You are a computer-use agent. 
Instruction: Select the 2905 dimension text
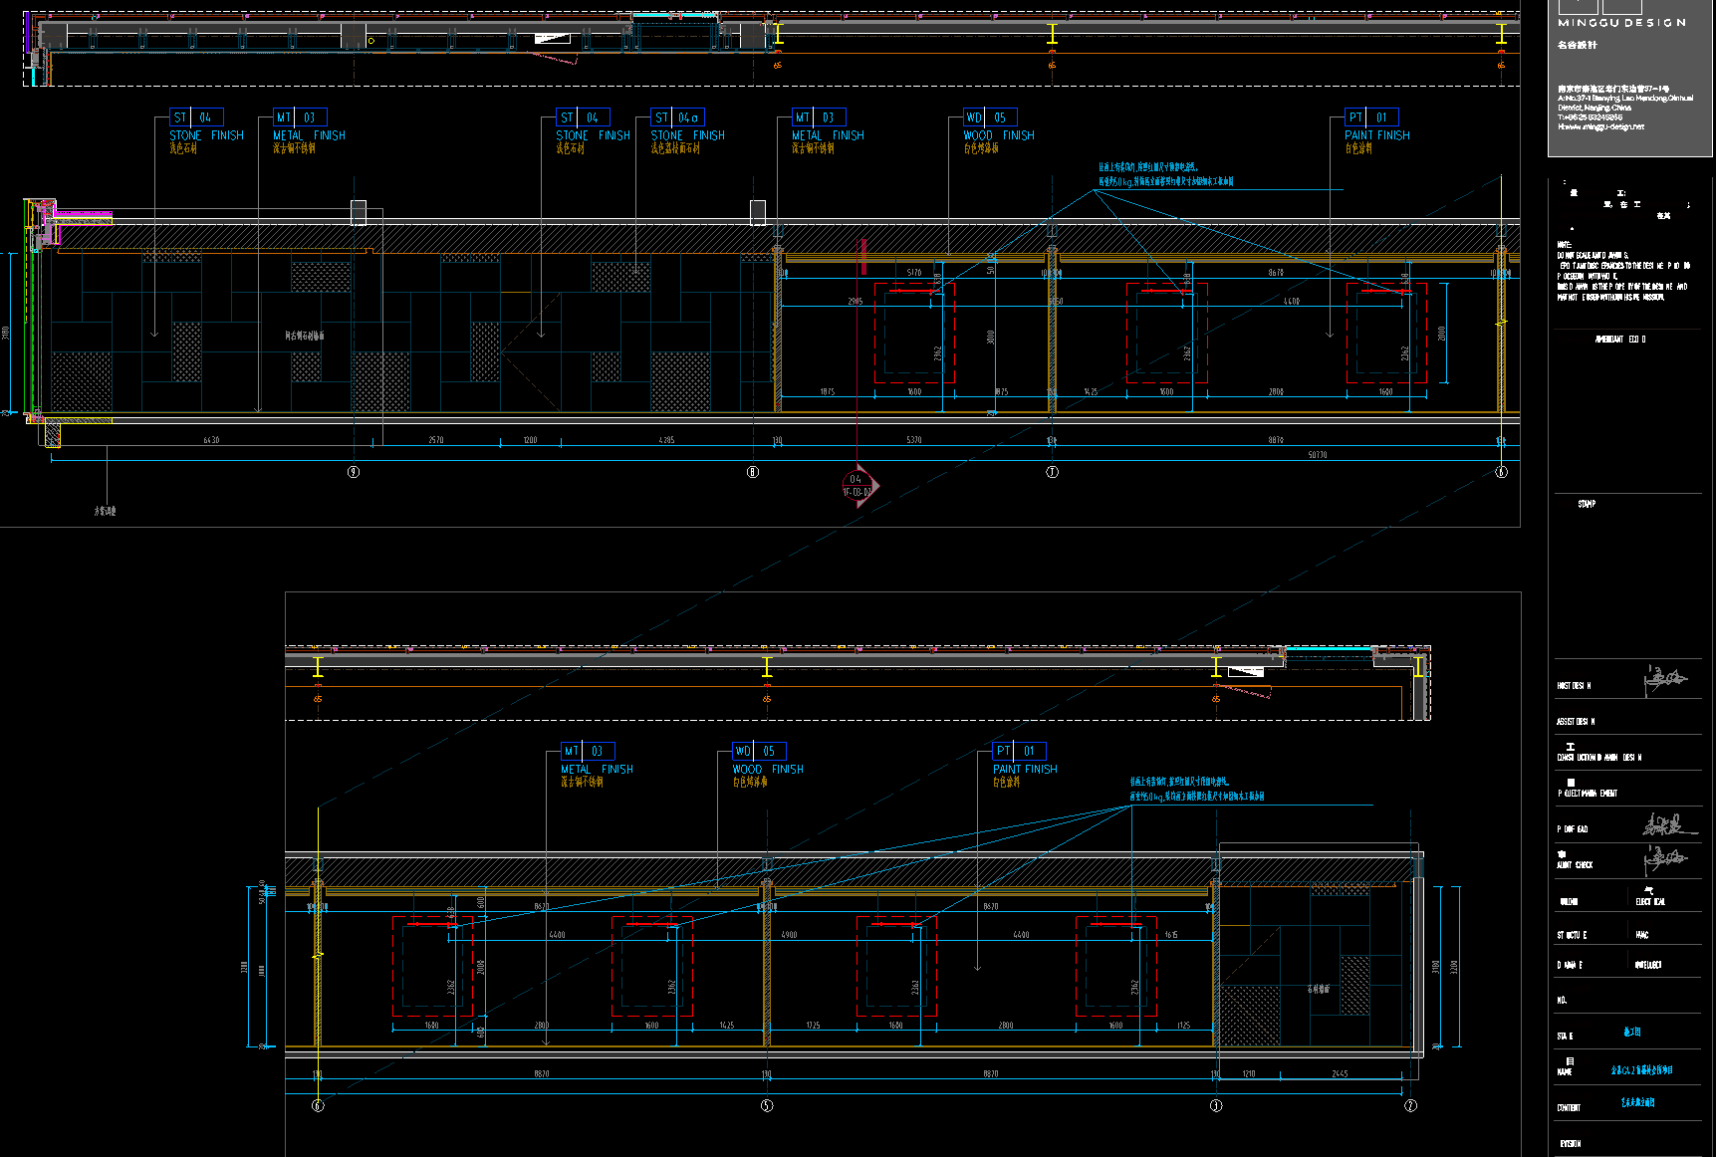[856, 302]
